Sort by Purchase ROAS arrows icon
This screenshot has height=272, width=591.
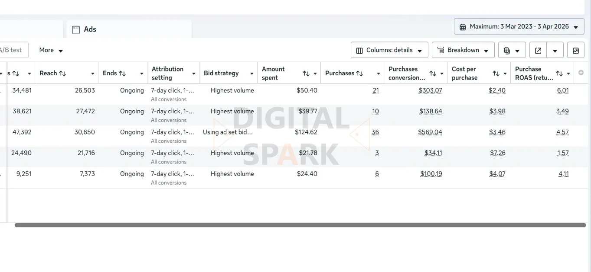[x=559, y=74]
